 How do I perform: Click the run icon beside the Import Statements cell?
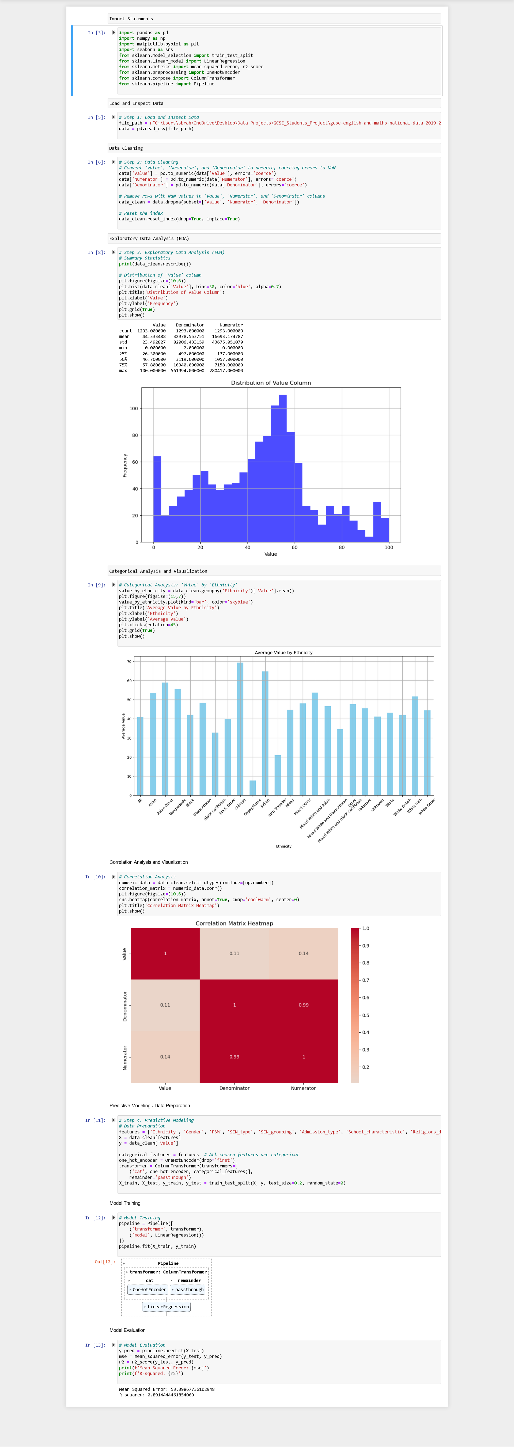(114, 33)
